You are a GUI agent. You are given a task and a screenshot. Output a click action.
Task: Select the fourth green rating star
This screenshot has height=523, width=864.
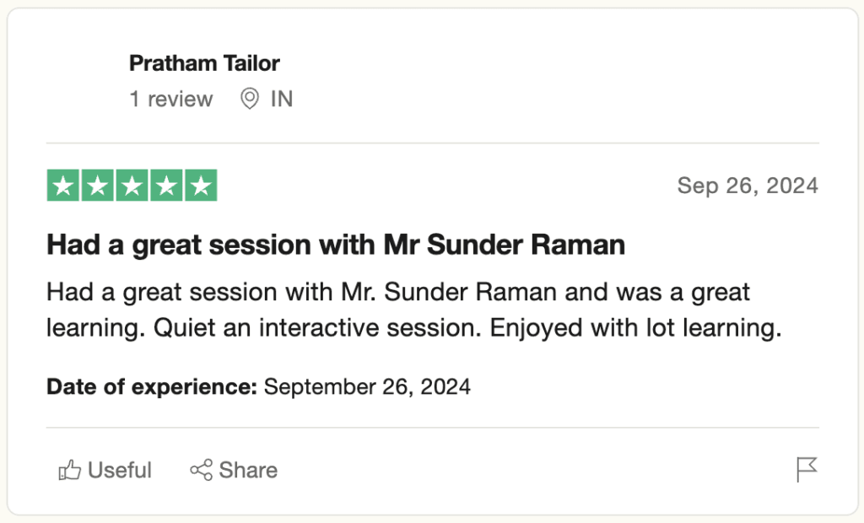pos(166,186)
